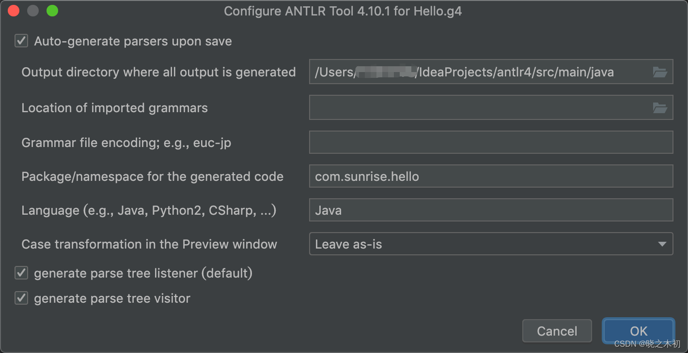The height and width of the screenshot is (353, 688).
Task: Browse for output directory folder icon
Action: (x=660, y=73)
